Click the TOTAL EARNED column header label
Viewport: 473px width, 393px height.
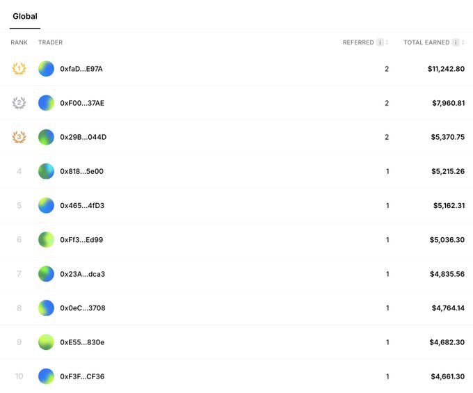[x=426, y=42]
